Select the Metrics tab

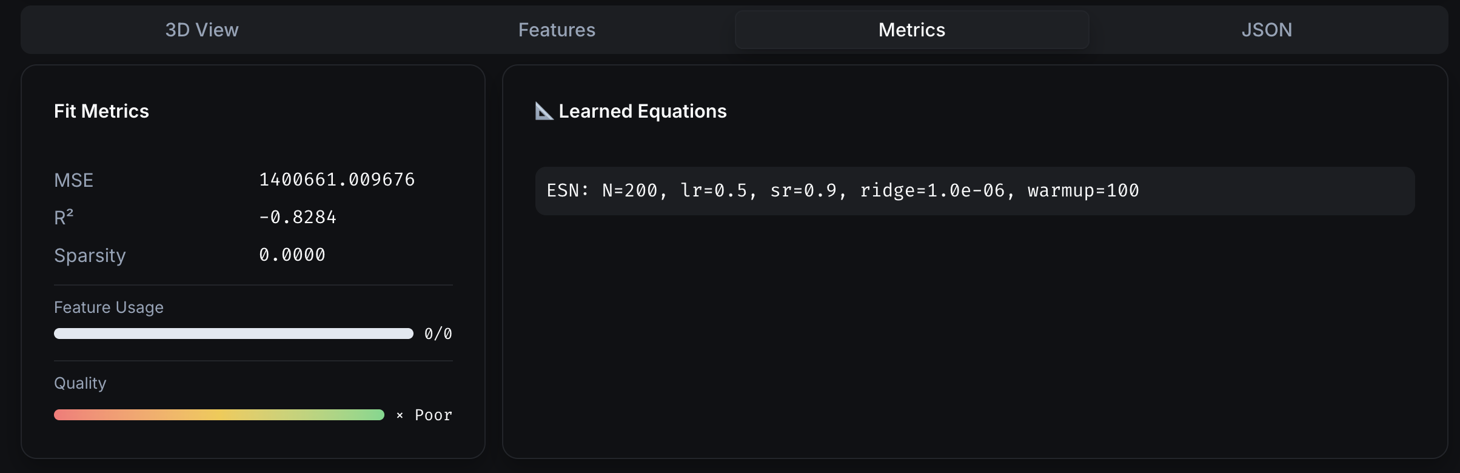(x=911, y=30)
